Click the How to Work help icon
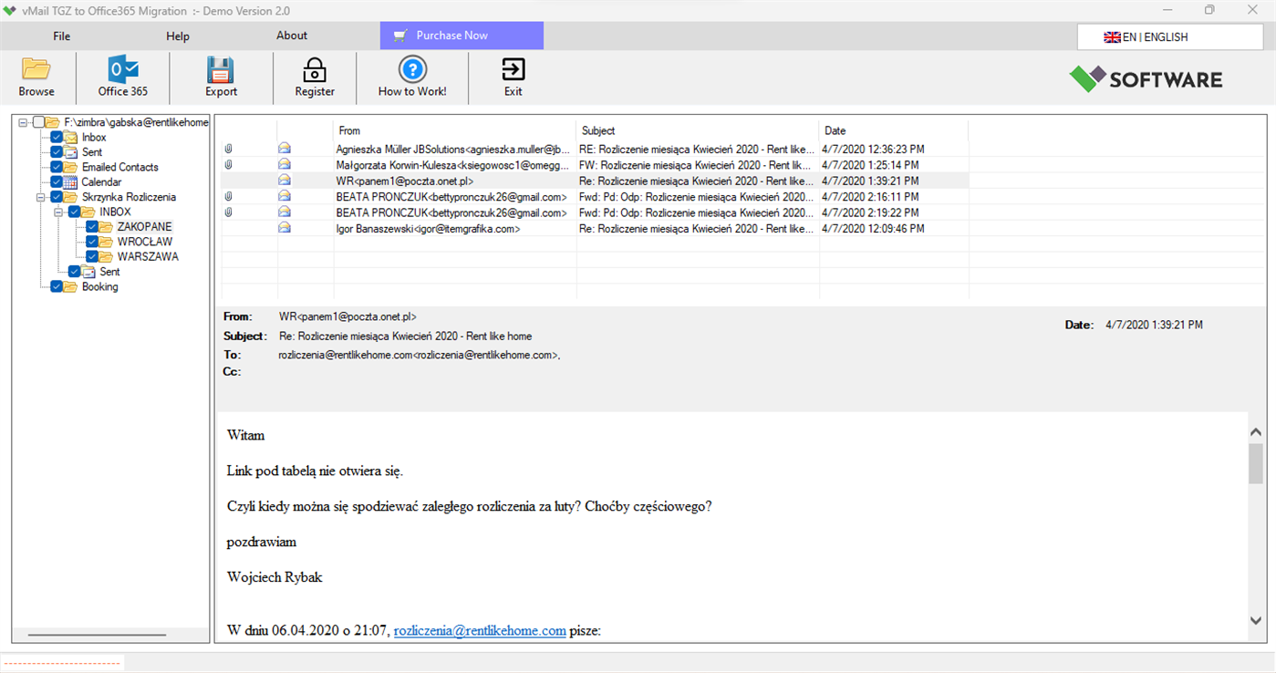Screen dimensions: 1276x673 click(412, 71)
